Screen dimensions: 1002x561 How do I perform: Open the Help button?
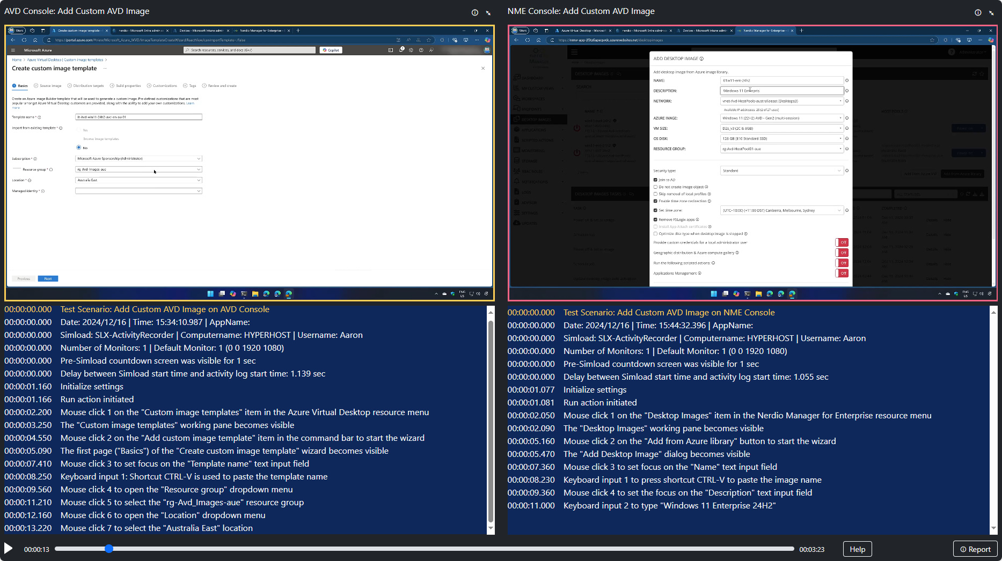coord(857,549)
